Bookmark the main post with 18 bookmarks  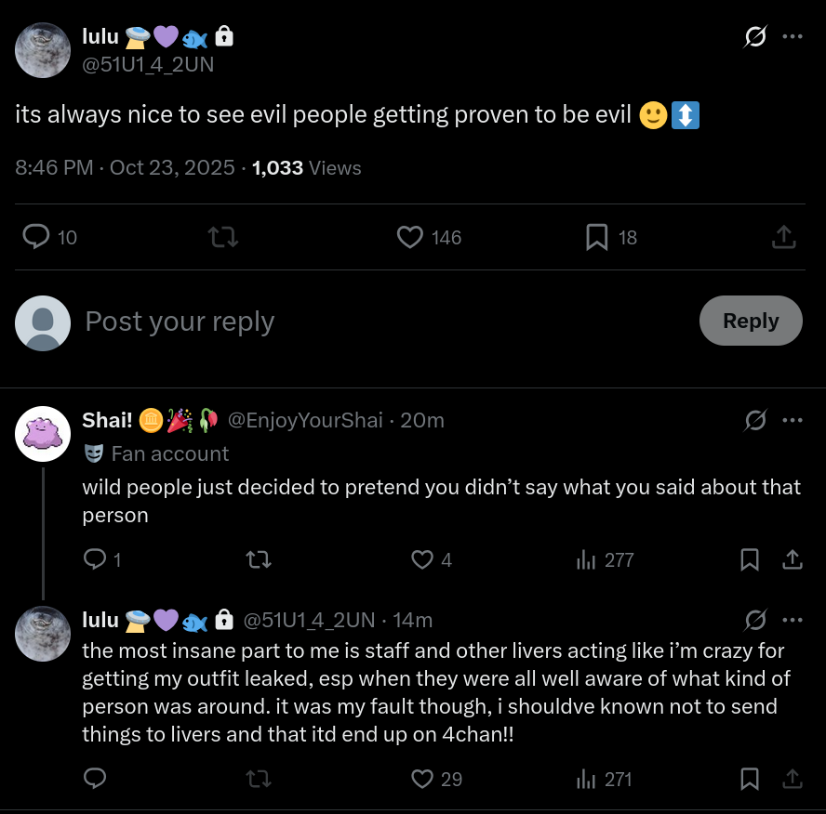click(x=596, y=238)
